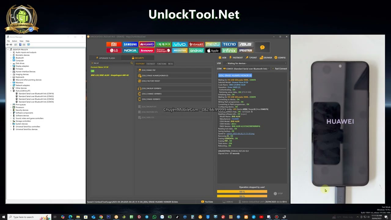Click the [EDL] ERASE OEMINFO button
Image resolution: width=391 pixels, height=220 pixels.
click(174, 99)
